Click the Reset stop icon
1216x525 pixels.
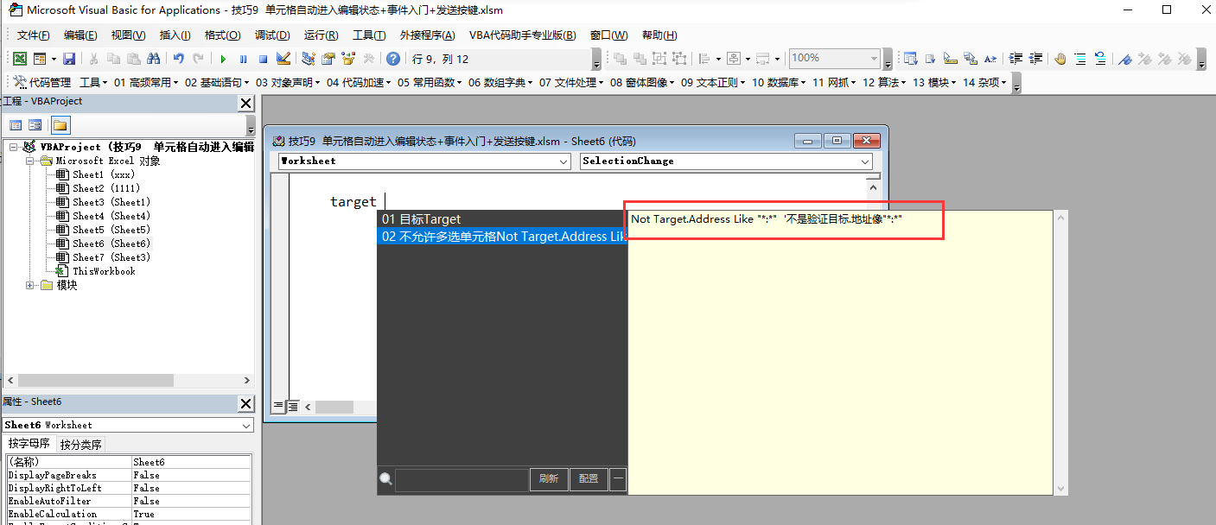[x=263, y=59]
